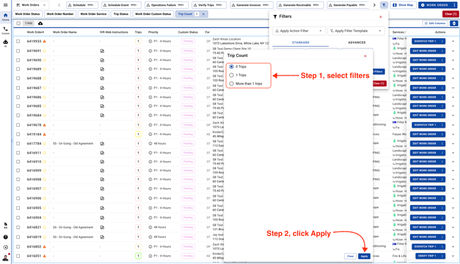Check the box for work order 6419689

tap(18, 69)
